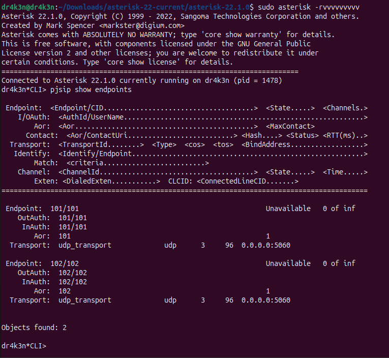Click the markster@digium.com email address
The width and height of the screenshot is (389, 358).
point(142,25)
